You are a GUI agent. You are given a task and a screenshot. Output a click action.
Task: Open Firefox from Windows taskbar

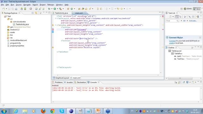tap(43, 111)
